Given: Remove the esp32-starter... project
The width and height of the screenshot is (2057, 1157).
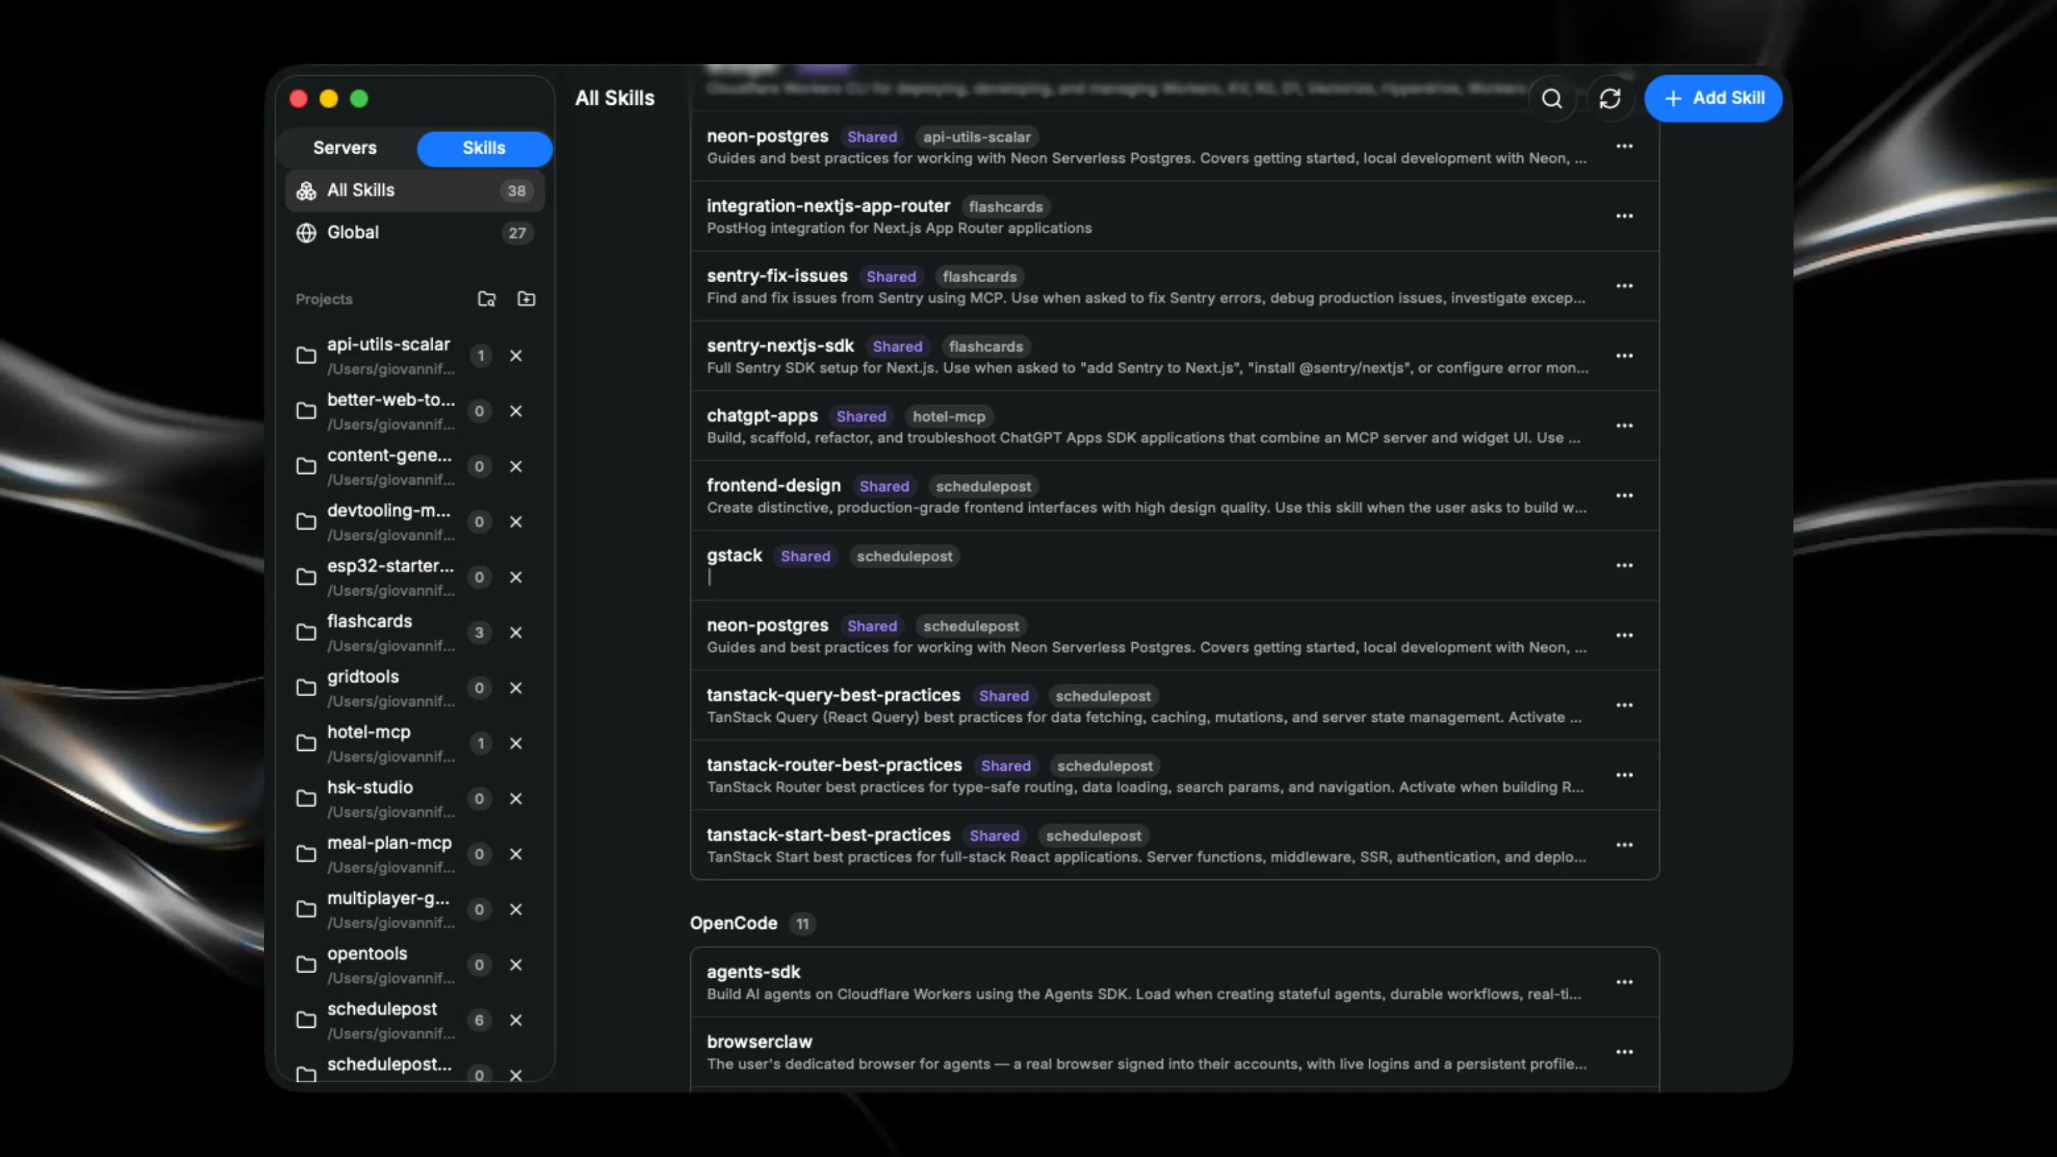Looking at the screenshot, I should [516, 577].
